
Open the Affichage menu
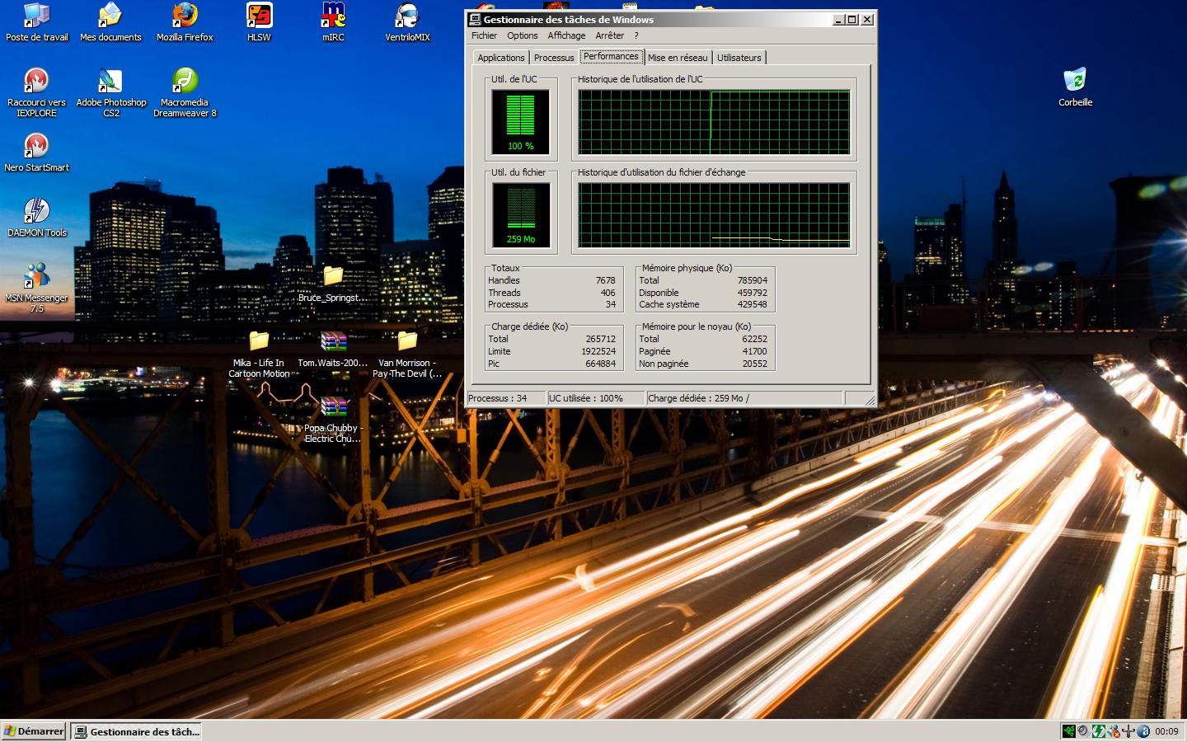(x=566, y=35)
